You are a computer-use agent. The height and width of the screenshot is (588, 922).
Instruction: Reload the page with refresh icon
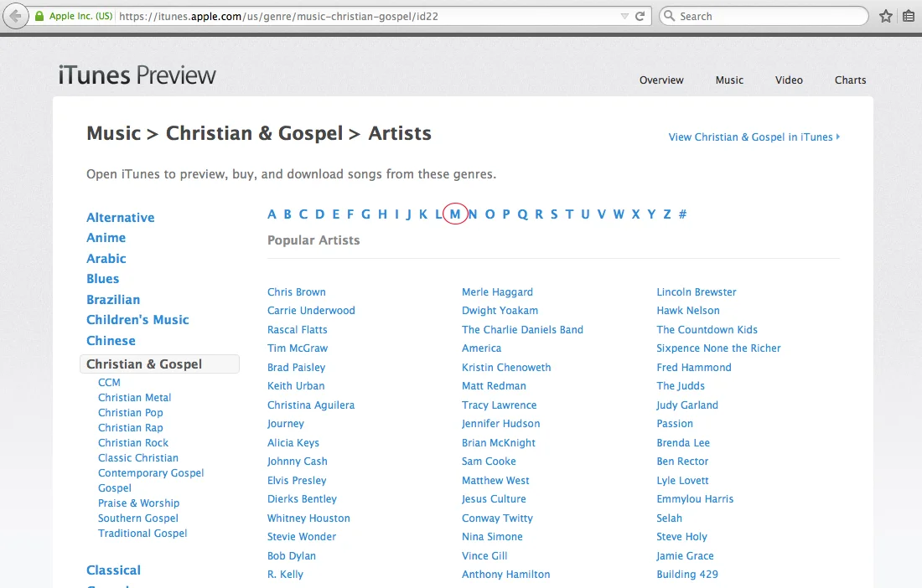pos(640,17)
